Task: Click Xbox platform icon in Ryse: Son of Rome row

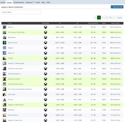Action: (46, 79)
